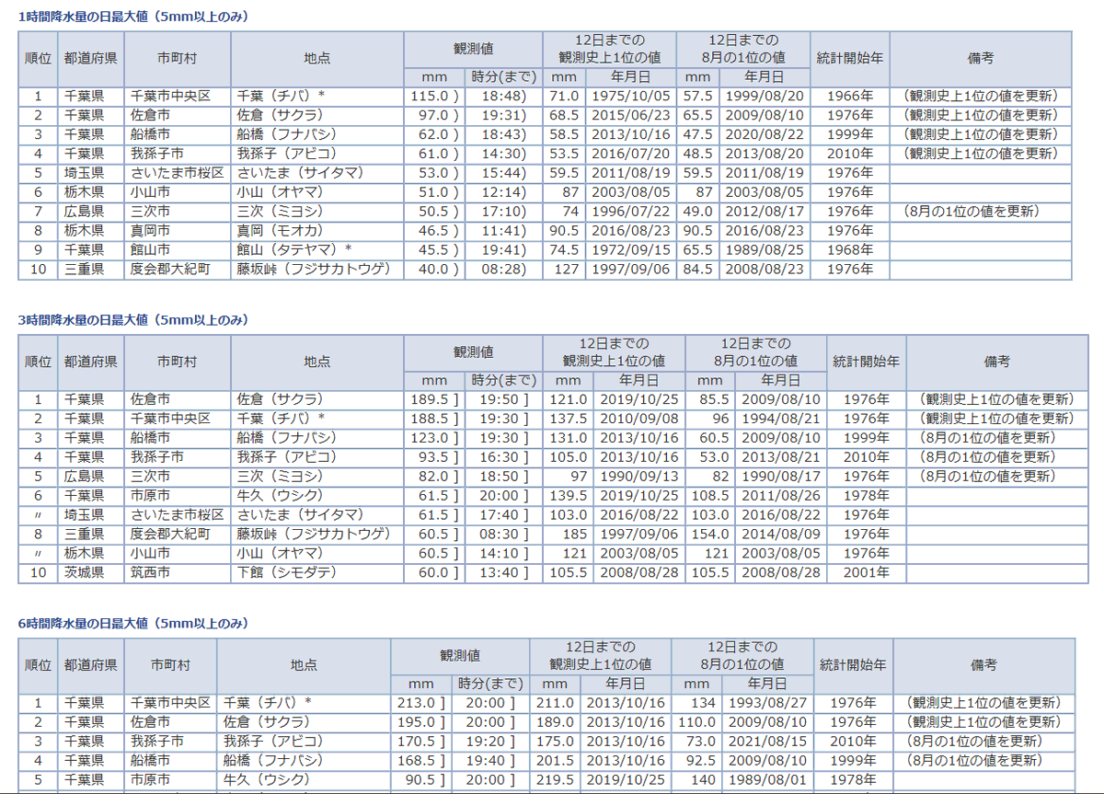Screen dimensions: 1104x794
Task: Select the 6-hour value '213.0 ]' for 千葉
Action: pyautogui.click(x=421, y=703)
